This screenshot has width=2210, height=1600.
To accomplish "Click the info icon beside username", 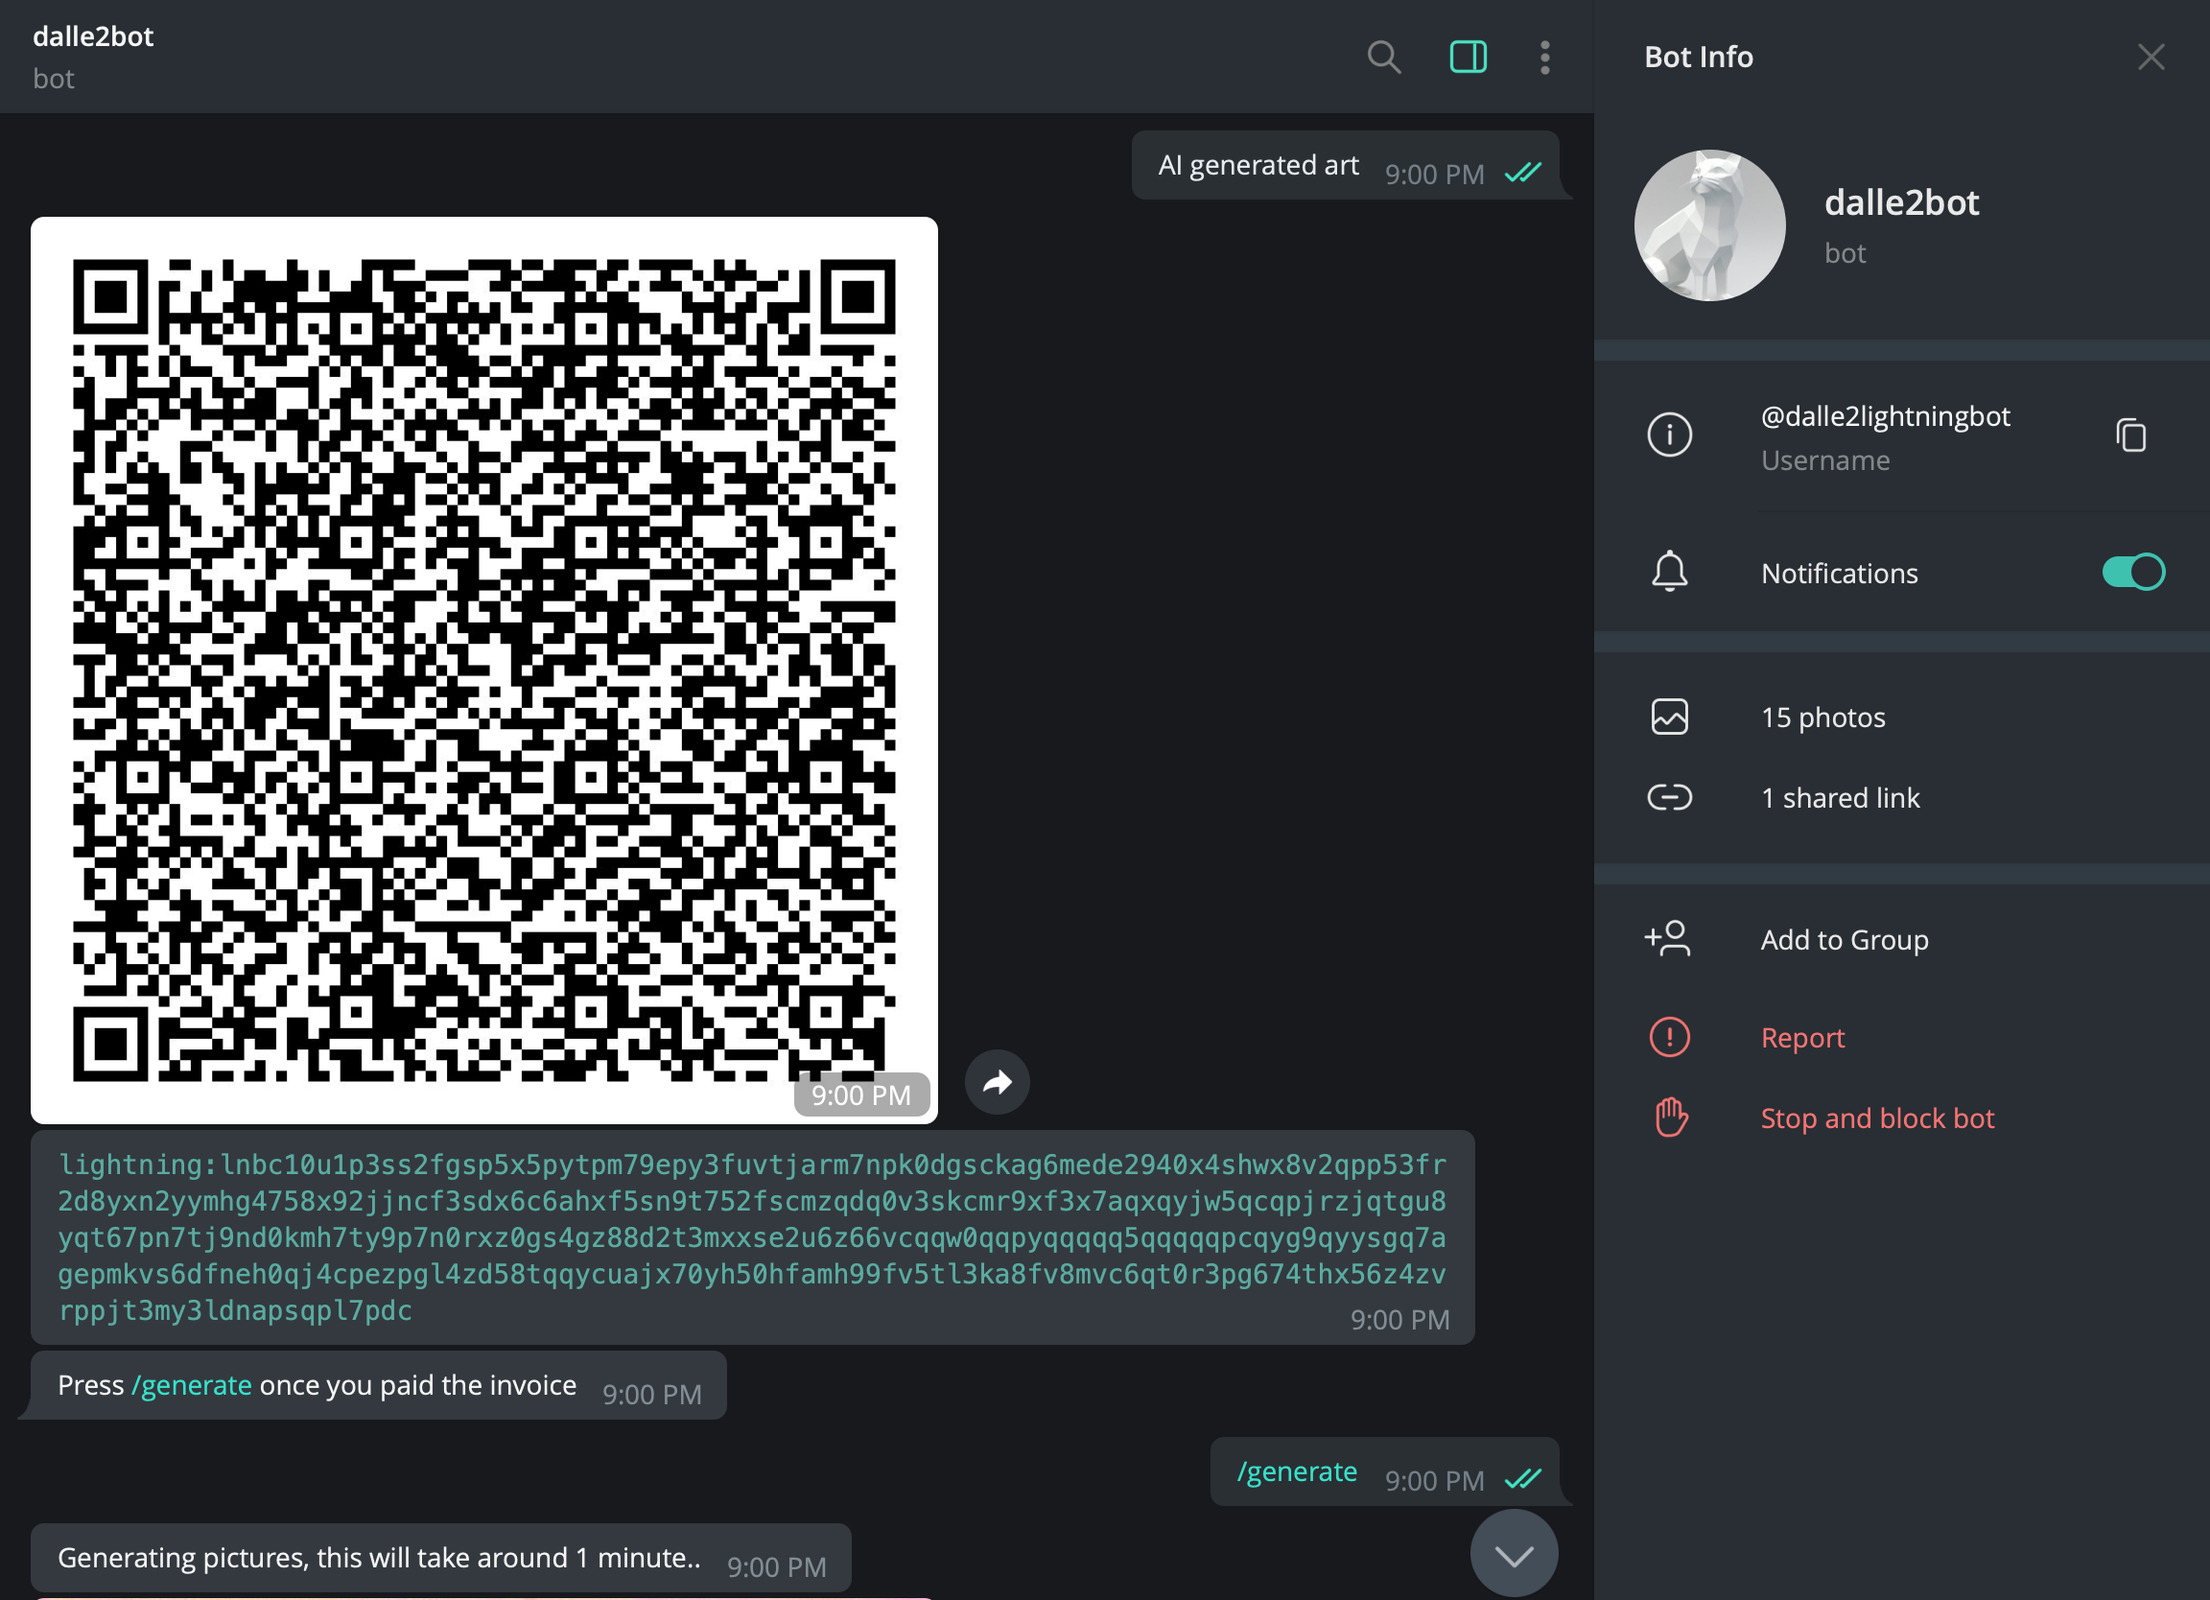I will pyautogui.click(x=1669, y=435).
